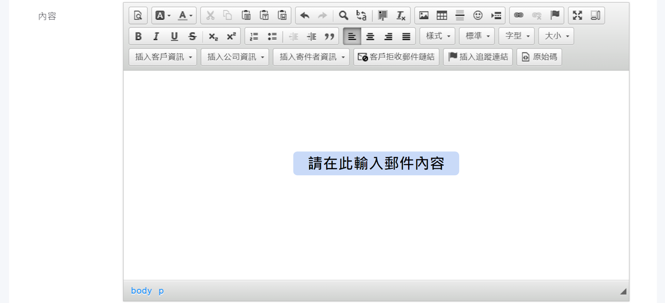Insert an image into the email
The image size is (665, 303).
(424, 16)
